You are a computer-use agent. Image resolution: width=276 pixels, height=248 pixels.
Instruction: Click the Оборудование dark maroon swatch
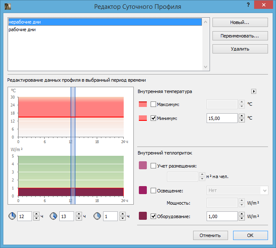pyautogui.click(x=143, y=216)
